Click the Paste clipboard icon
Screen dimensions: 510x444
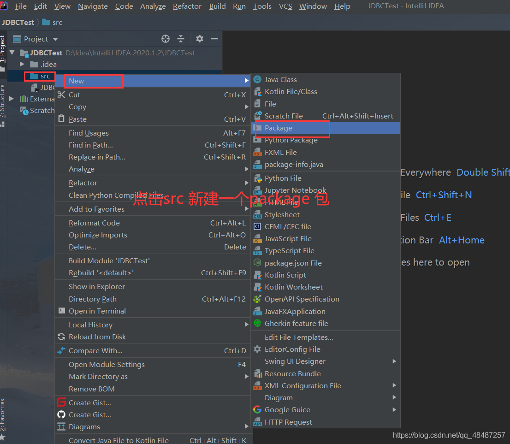(x=61, y=119)
